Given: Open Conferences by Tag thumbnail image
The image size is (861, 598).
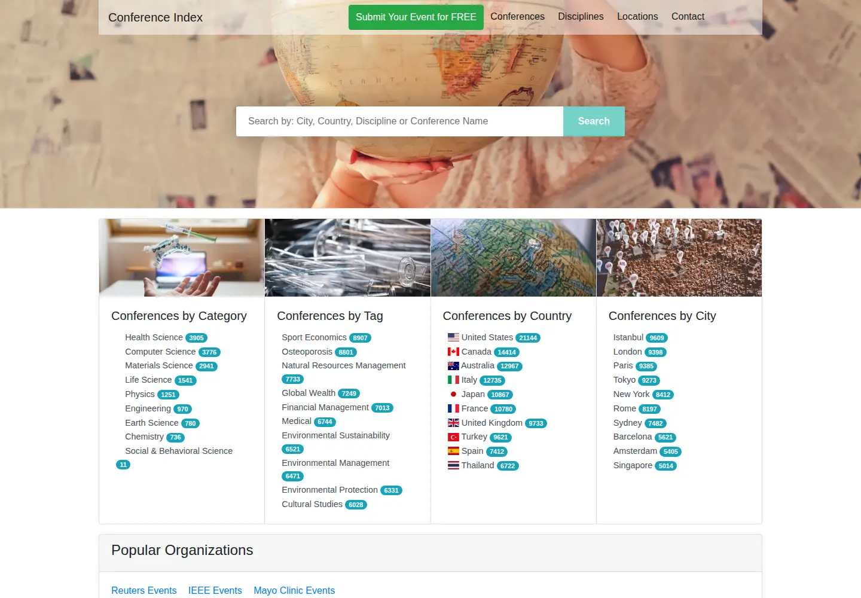Looking at the screenshot, I should 347,258.
